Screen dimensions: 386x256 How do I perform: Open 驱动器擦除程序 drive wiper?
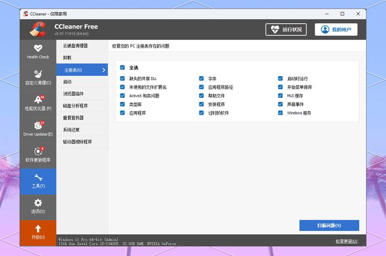(x=82, y=142)
